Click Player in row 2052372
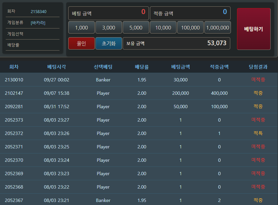The height and width of the screenshot is (205, 278). tap(103, 133)
